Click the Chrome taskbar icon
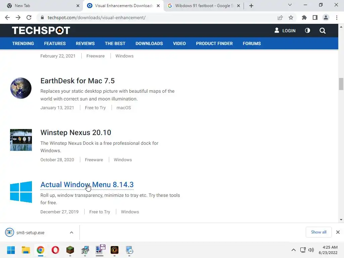The image size is (344, 258). pyautogui.click(x=40, y=250)
